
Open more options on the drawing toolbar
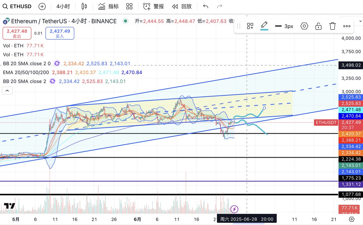[x=347, y=26]
